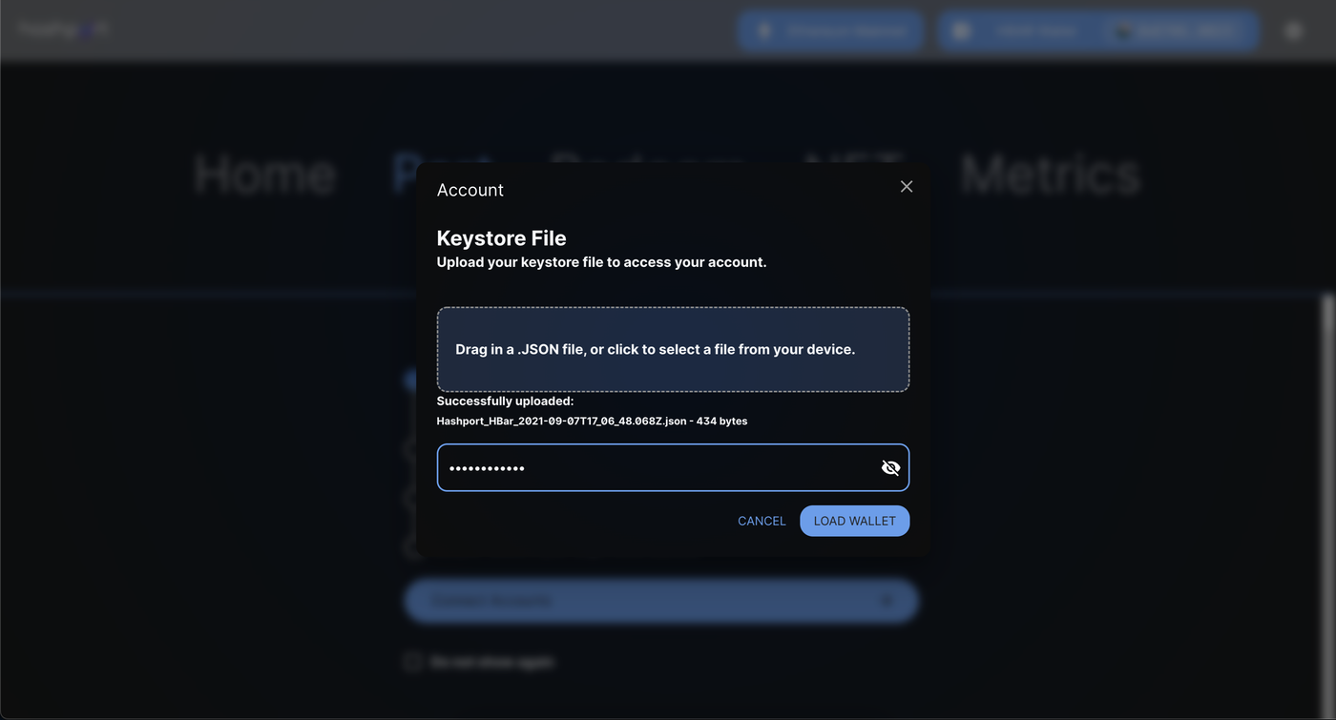Click the uploaded Hashport_HBar .json filename
This screenshot has height=720, width=1336.
click(x=561, y=421)
